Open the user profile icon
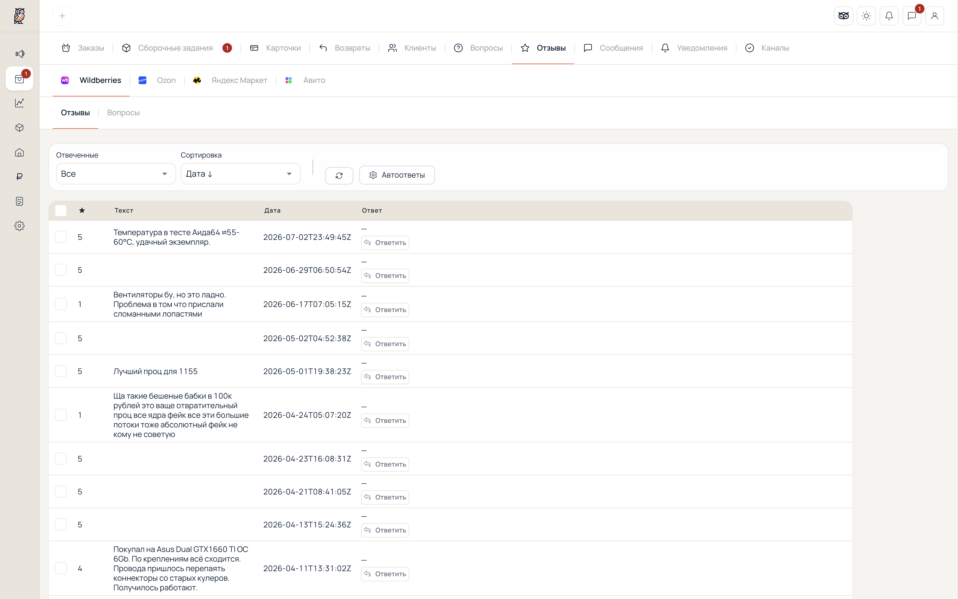The width and height of the screenshot is (958, 599). tap(934, 16)
